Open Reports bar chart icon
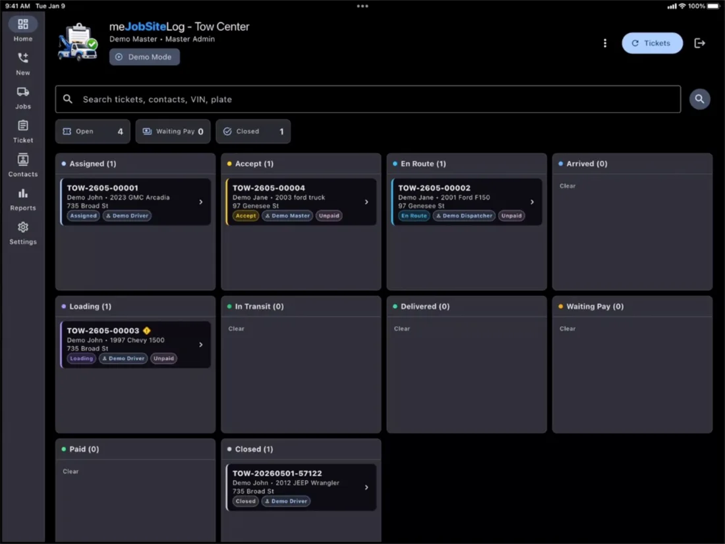Viewport: 725px width, 544px height. click(x=22, y=193)
